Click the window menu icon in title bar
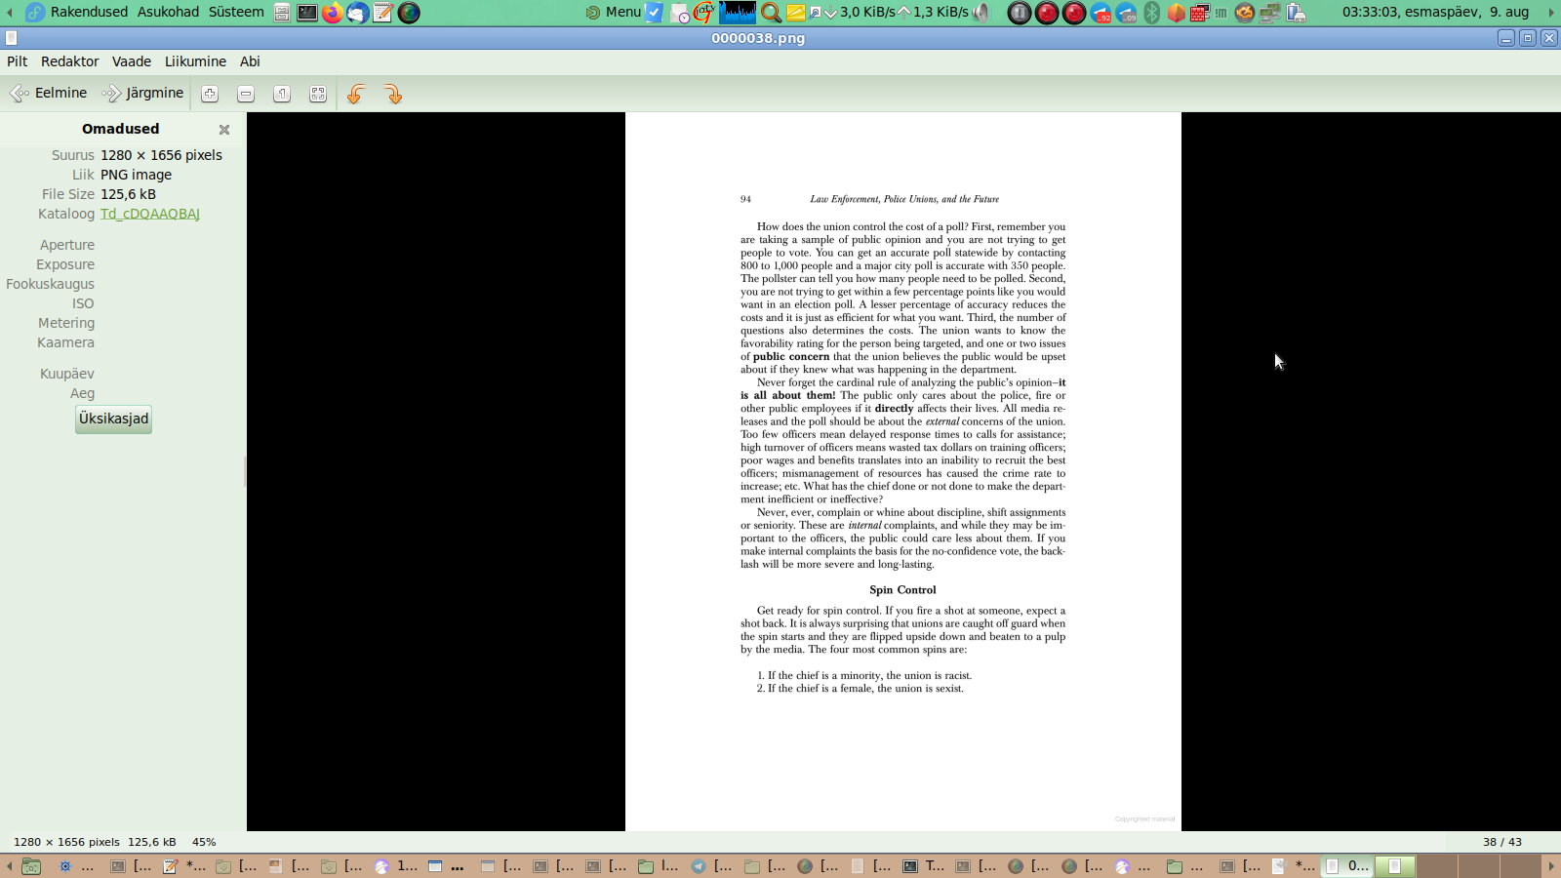The width and height of the screenshot is (1561, 878). coord(12,38)
